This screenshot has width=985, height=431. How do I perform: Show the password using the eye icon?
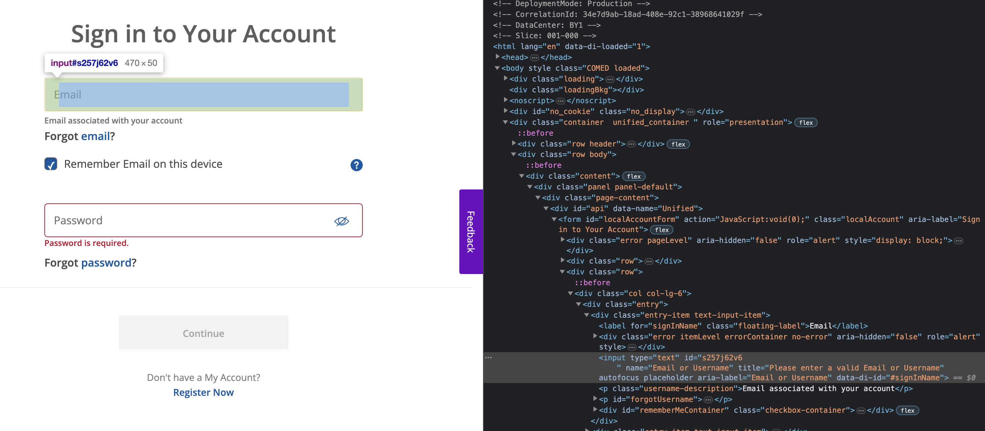pyautogui.click(x=342, y=220)
